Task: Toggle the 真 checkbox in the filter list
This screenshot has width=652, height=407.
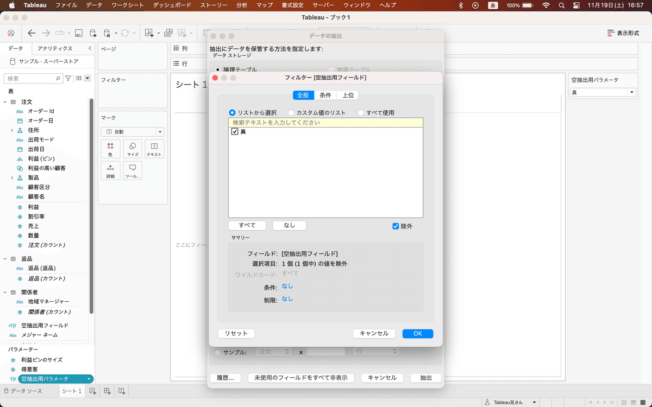Action: pyautogui.click(x=235, y=131)
